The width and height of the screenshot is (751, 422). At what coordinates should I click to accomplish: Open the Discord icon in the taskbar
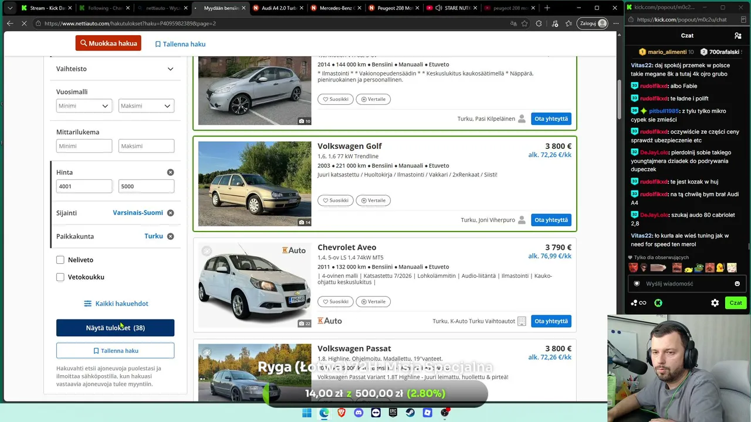tap(358, 413)
